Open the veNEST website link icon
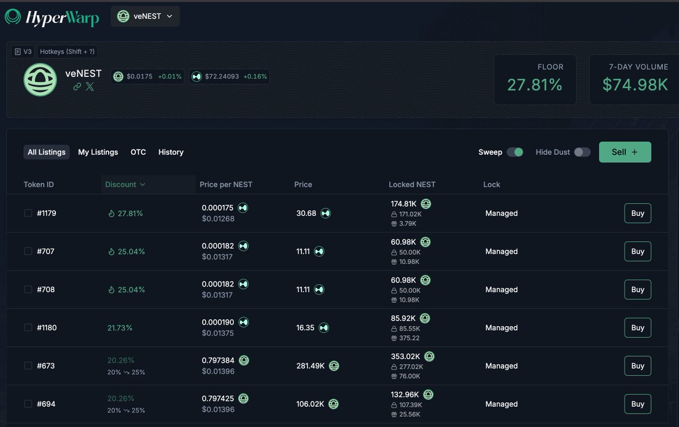The width and height of the screenshot is (679, 427). coord(77,87)
